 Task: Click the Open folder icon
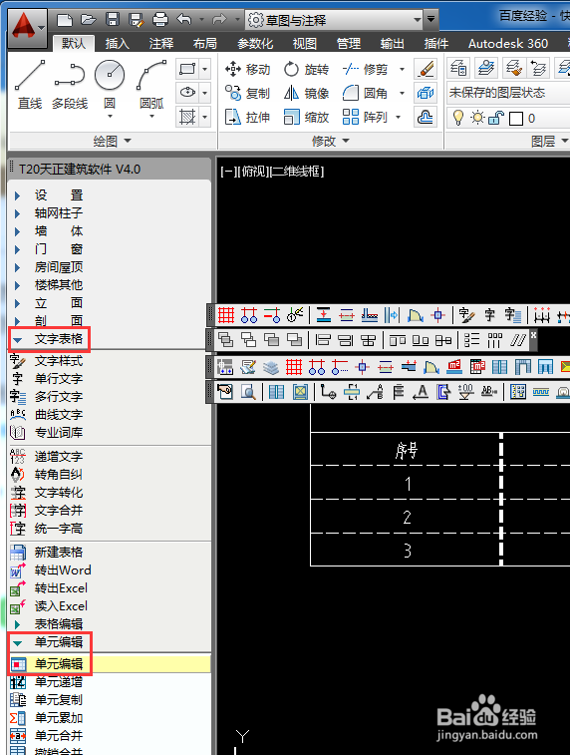coord(89,19)
